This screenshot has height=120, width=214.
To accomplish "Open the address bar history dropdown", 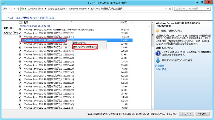I will pos(166,9).
